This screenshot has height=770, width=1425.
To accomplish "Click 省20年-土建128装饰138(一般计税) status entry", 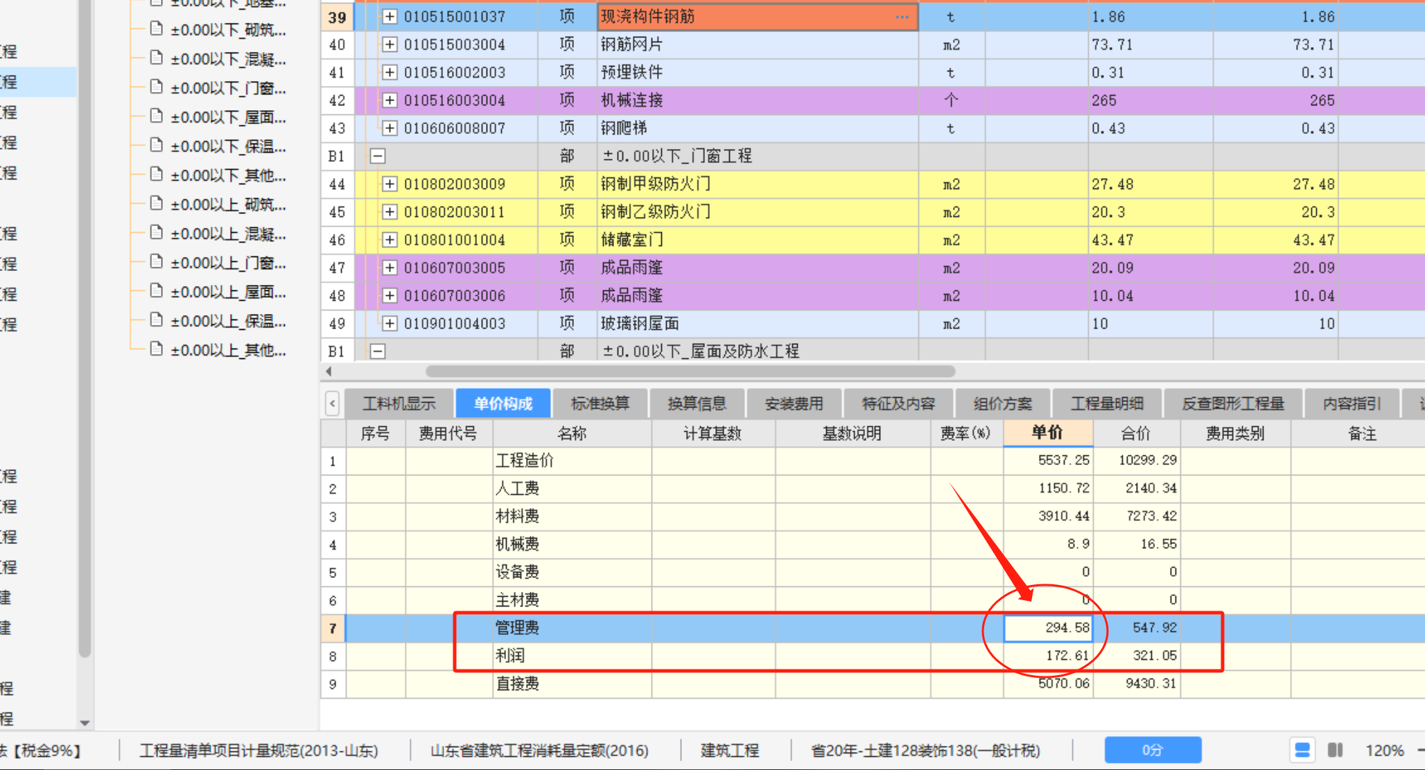I will 925,751.
